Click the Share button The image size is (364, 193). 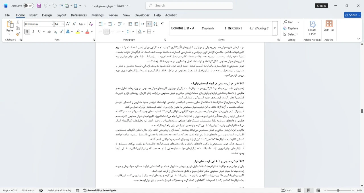coord(352,15)
